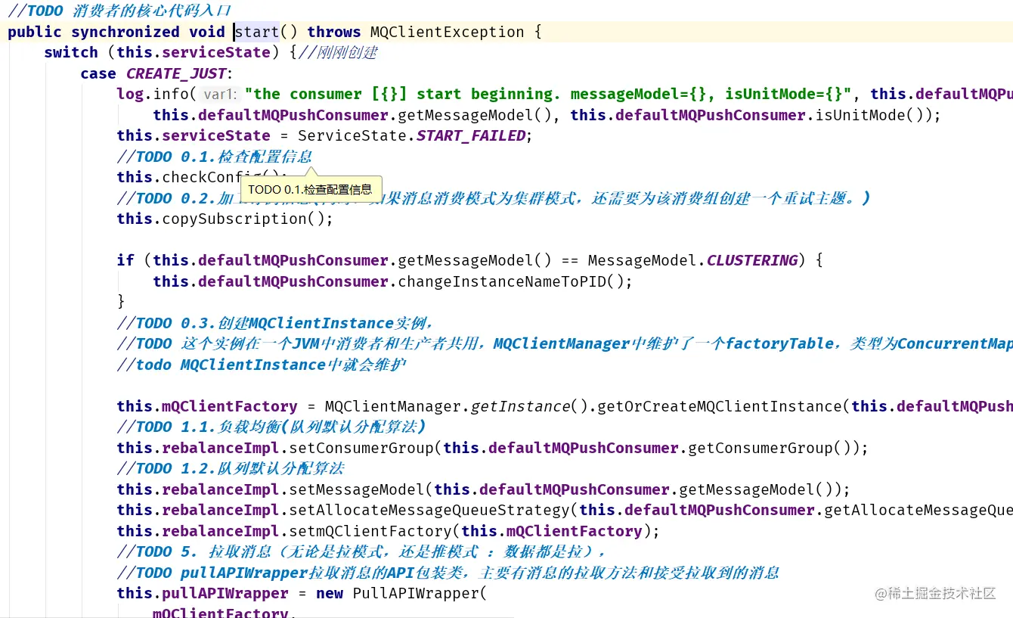Click getOrCreateMQClientInstance method call
Screen dimensions: 1013x618
[x=720, y=406]
